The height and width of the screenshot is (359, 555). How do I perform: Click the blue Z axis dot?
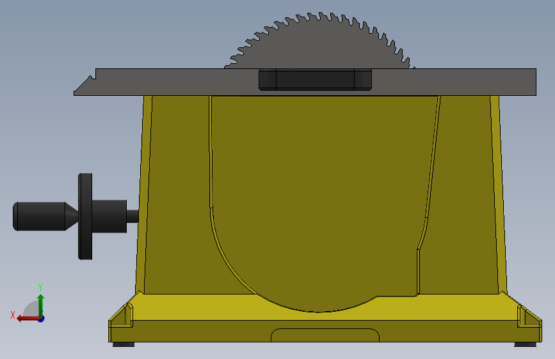42,319
